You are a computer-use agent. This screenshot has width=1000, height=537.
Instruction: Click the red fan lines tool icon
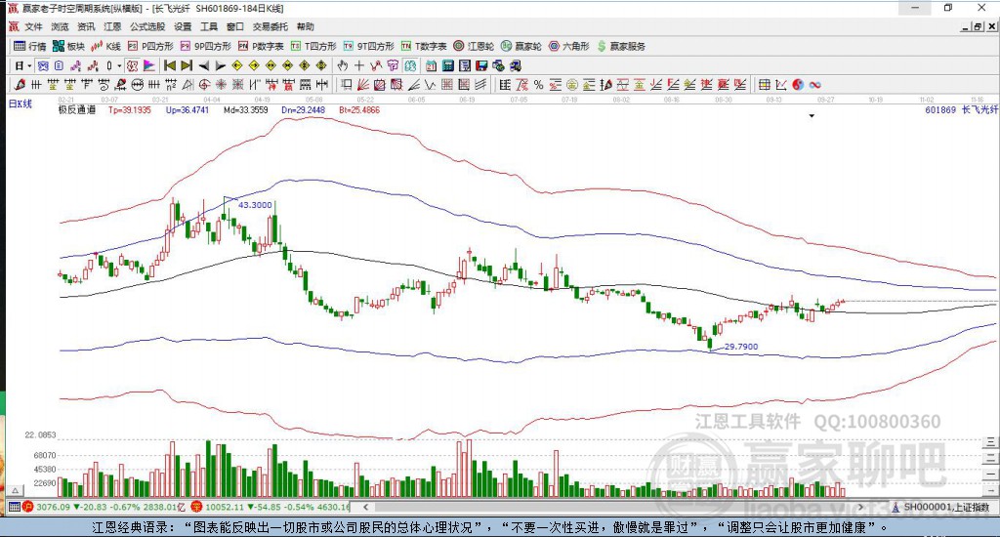pos(363,85)
